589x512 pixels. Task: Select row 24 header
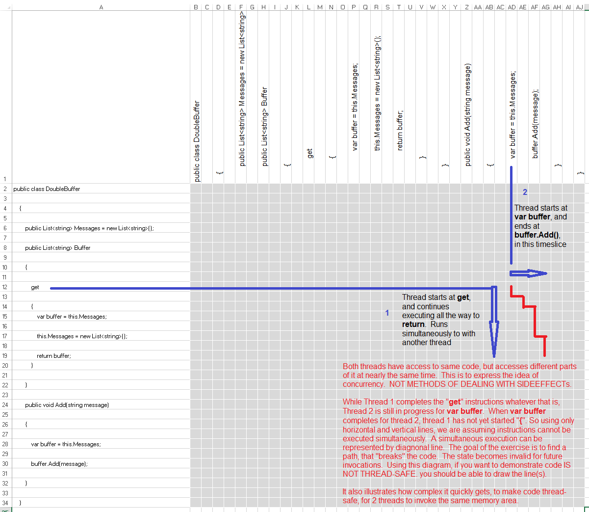pyautogui.click(x=6, y=404)
